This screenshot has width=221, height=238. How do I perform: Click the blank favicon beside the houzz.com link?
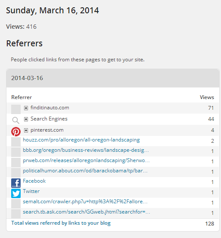click(x=16, y=142)
